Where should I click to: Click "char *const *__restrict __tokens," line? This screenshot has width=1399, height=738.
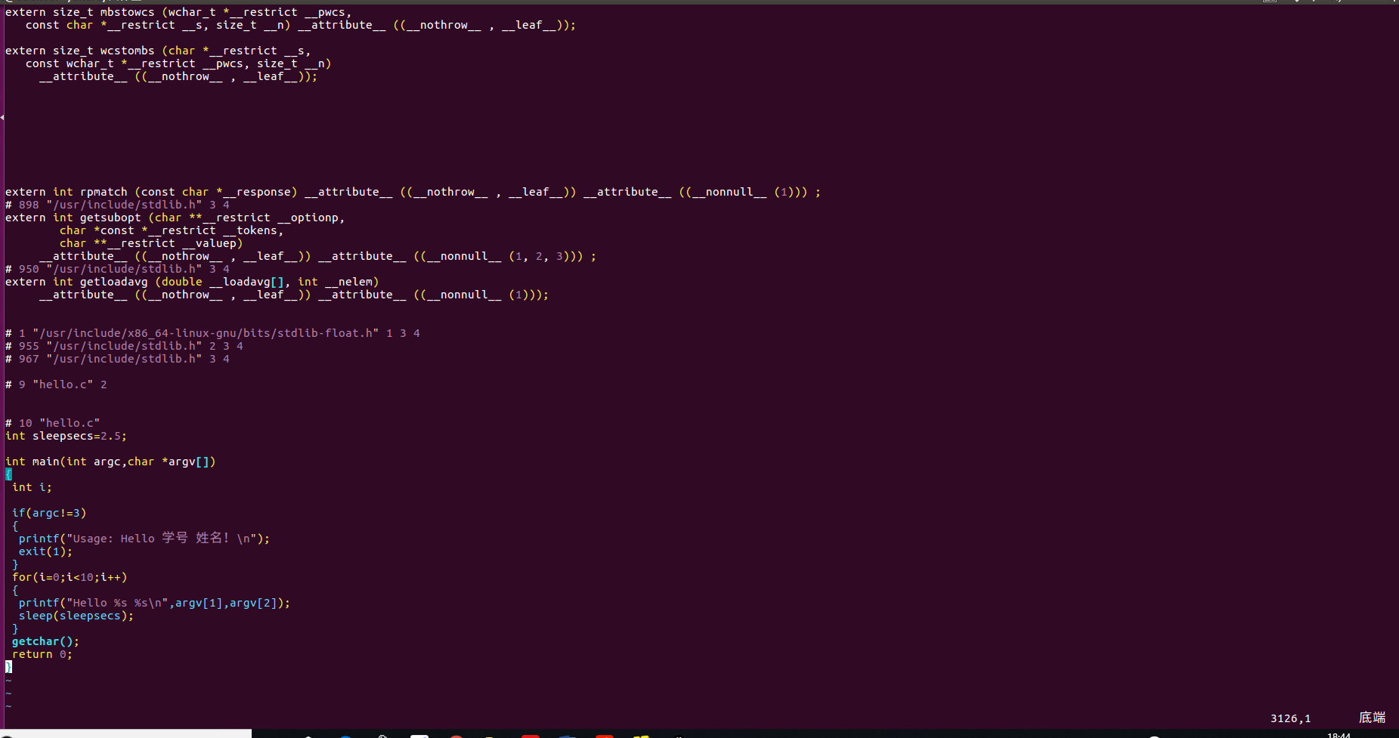tap(172, 230)
